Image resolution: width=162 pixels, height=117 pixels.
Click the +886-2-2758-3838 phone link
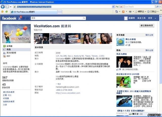click(64, 90)
